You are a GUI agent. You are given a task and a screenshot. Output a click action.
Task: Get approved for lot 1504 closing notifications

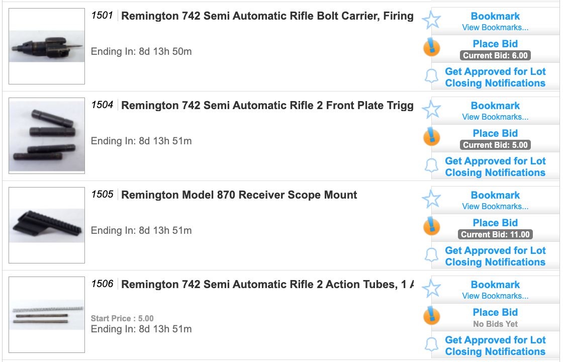(x=495, y=167)
